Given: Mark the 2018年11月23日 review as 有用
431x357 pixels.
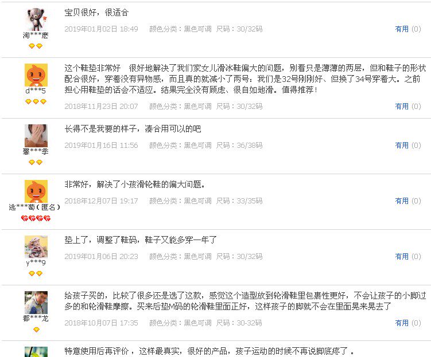Looking at the screenshot, I should 402,106.
